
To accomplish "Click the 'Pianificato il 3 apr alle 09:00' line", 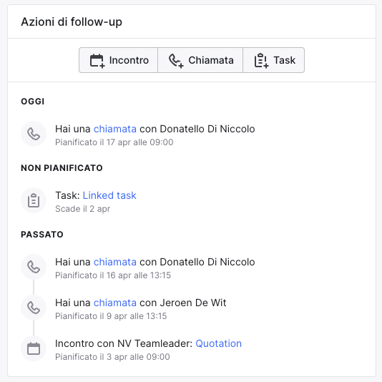I will 112,357.
